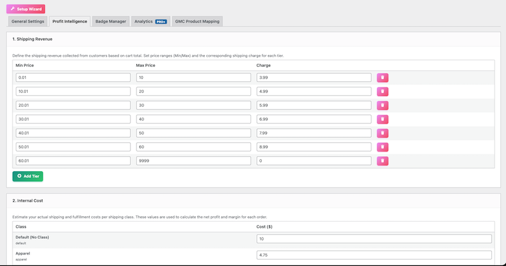This screenshot has height=266, width=506.
Task: Delete the 10.01 to 20 shipping tier
Action: click(383, 92)
